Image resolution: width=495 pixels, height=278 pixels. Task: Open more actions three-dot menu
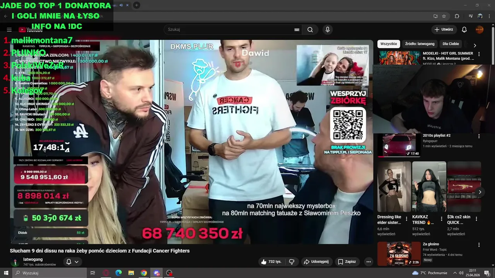click(x=369, y=262)
